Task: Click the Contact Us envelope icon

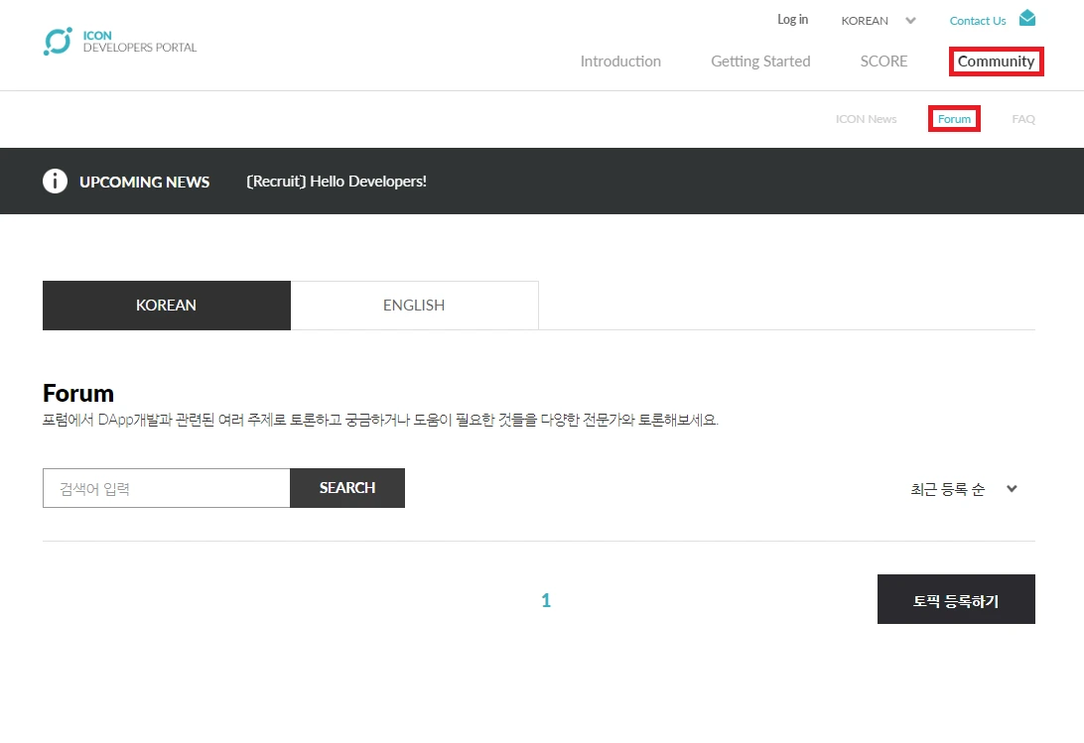Action: click(1027, 18)
